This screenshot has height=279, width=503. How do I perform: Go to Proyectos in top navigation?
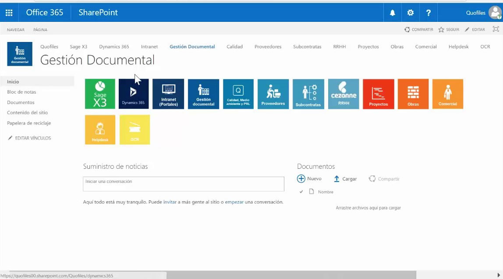coord(368,46)
